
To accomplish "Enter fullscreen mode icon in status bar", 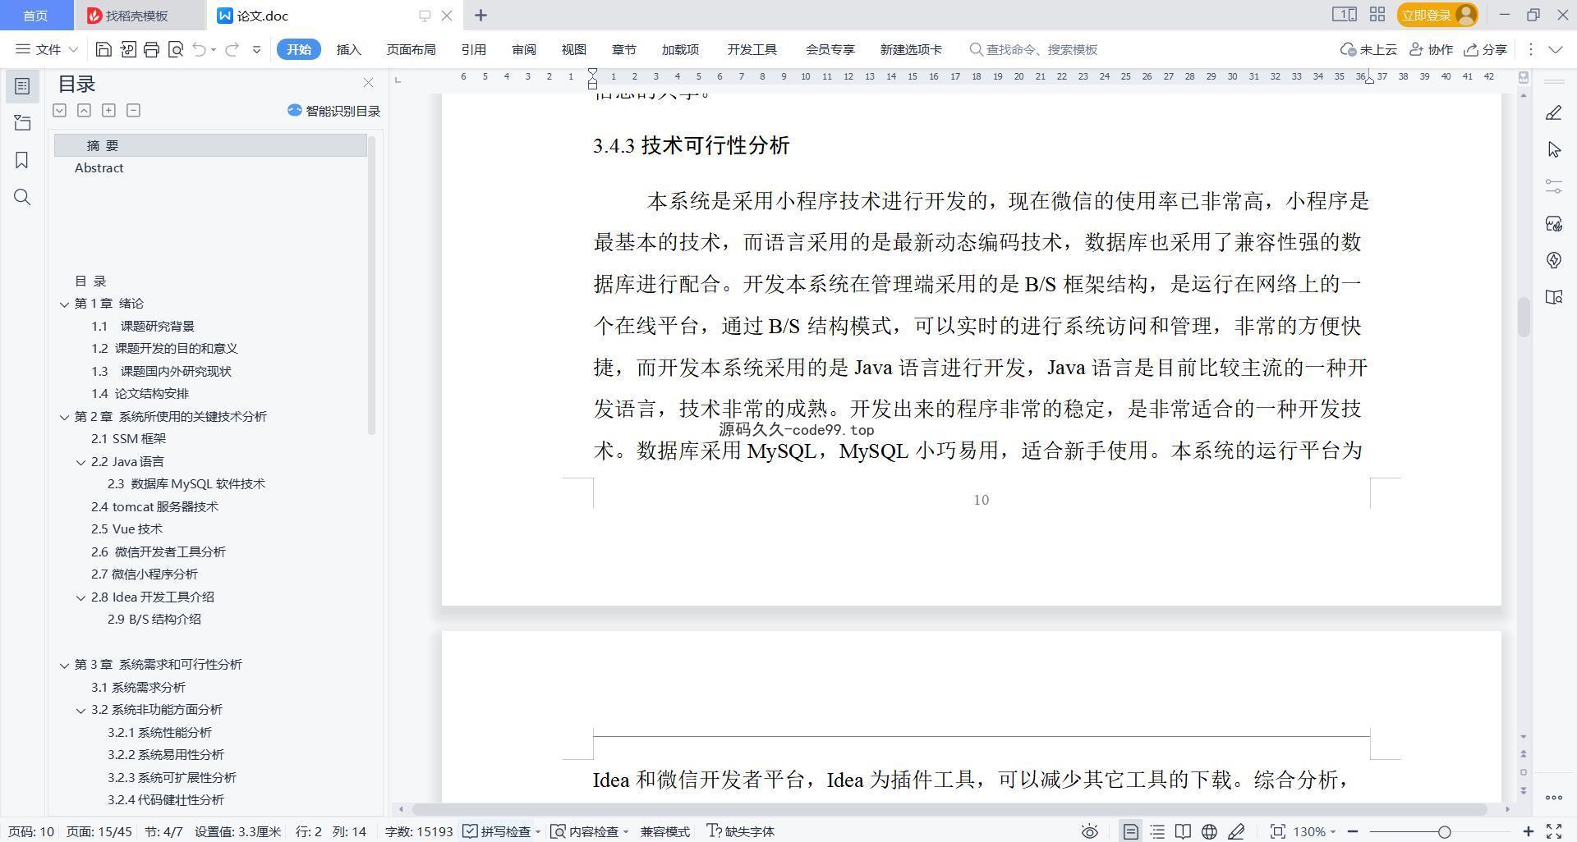I will (x=1554, y=831).
